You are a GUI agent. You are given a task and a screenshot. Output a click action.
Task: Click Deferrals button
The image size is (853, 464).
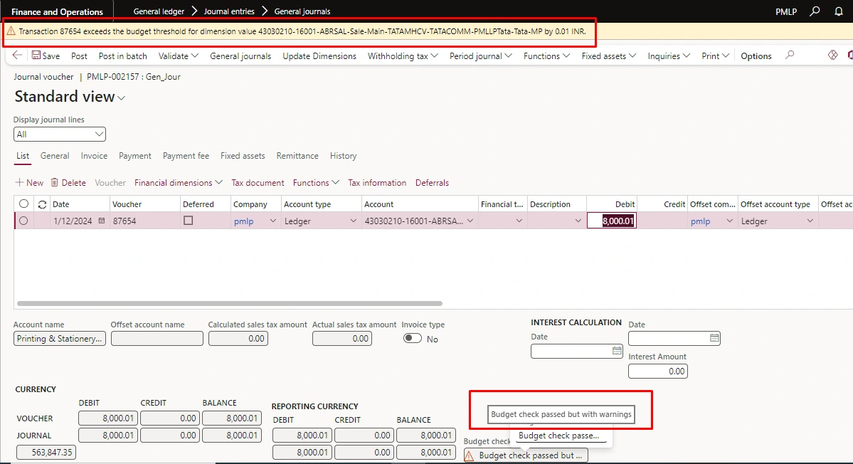click(432, 182)
